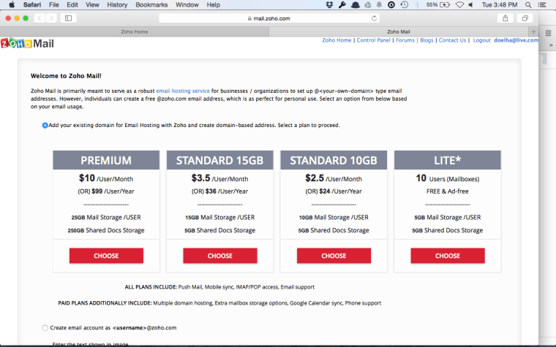Image resolution: width=556 pixels, height=347 pixels.
Task: Open Notification Center list icon
Action: [542, 4]
